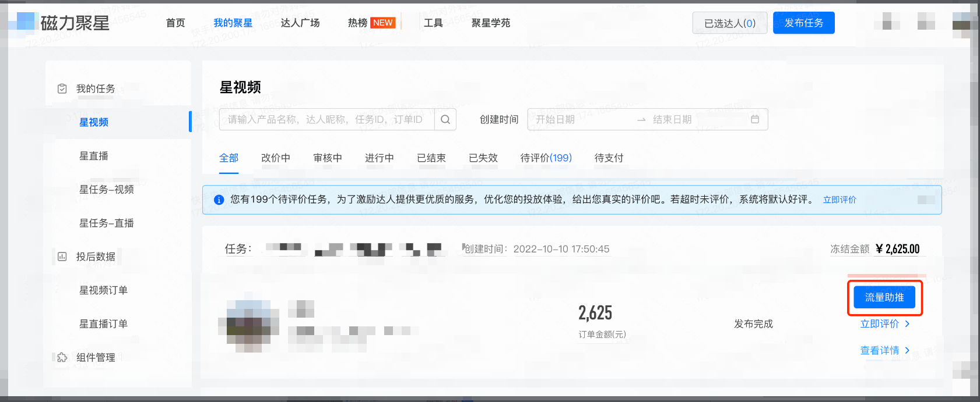Switch to the 待评价(199) tab
The width and height of the screenshot is (980, 402).
coord(546,158)
